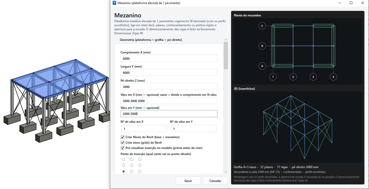The height and width of the screenshot is (189, 369).
Task: Click grid bubble A in the plan preview
Action: pyautogui.click(x=262, y=66)
